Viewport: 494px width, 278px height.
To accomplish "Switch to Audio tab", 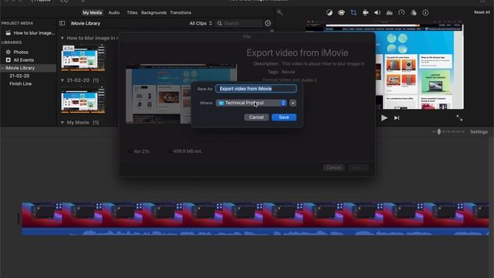I will (113, 12).
